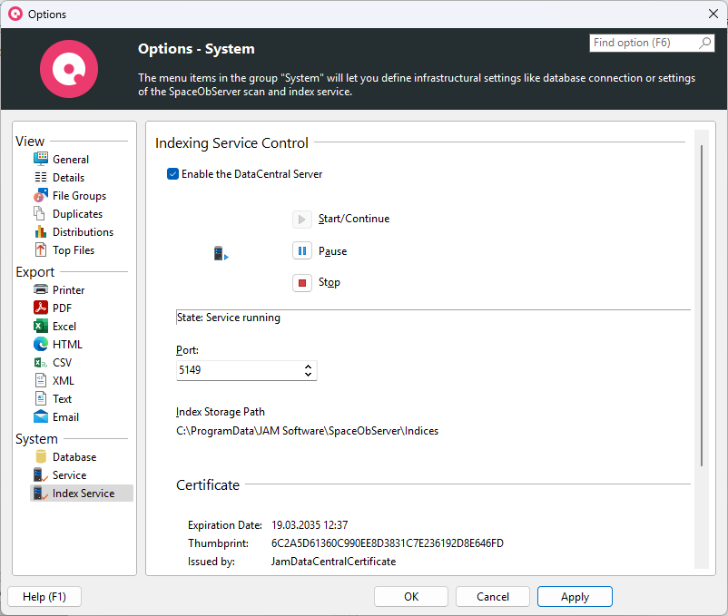Open HTML export options
The height and width of the screenshot is (616, 728).
pyautogui.click(x=67, y=344)
